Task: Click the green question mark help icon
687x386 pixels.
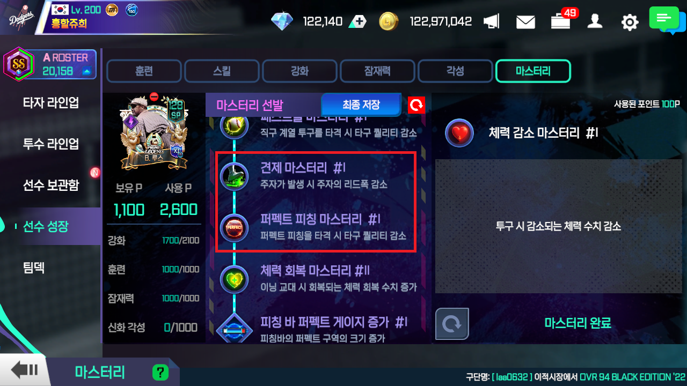Action: (x=160, y=372)
